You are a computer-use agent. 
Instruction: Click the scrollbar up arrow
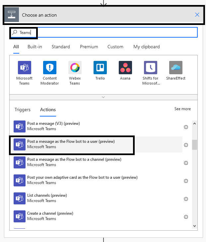point(194,123)
